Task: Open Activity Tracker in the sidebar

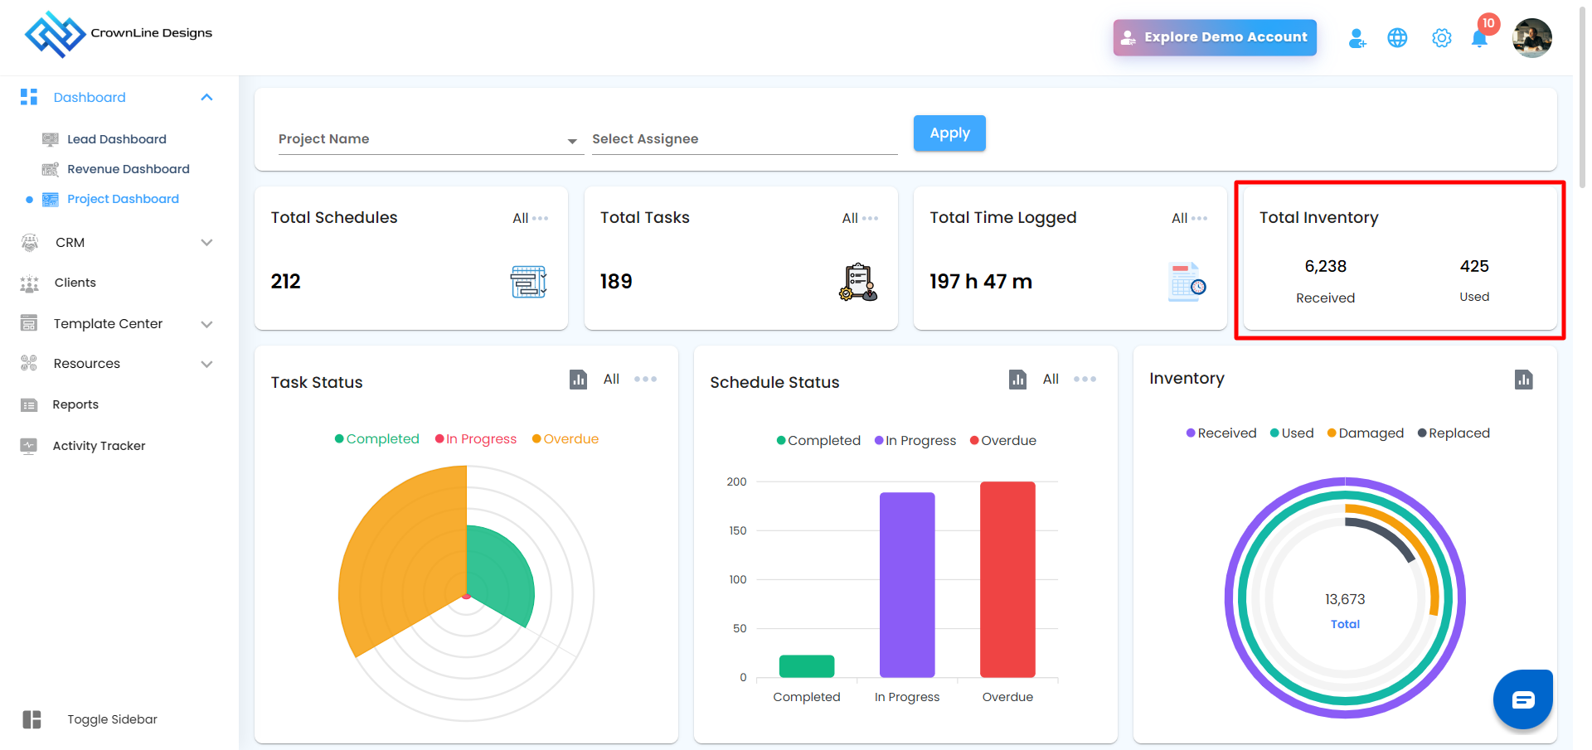Action: pyautogui.click(x=99, y=446)
